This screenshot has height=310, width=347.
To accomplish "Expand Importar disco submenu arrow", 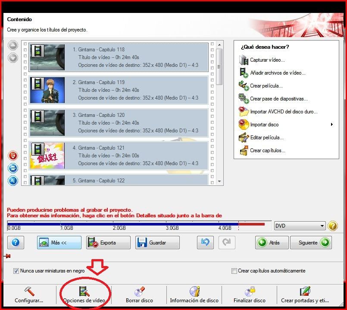I will point(332,125).
